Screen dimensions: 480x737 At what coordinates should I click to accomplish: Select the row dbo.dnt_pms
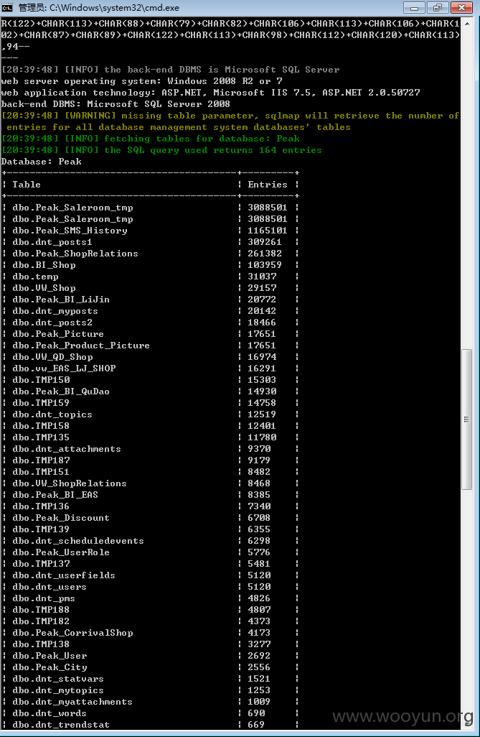(150, 598)
